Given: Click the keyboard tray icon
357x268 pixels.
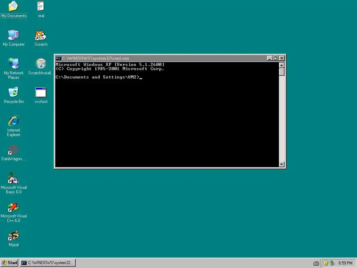Looking at the screenshot, I should 316,263.
